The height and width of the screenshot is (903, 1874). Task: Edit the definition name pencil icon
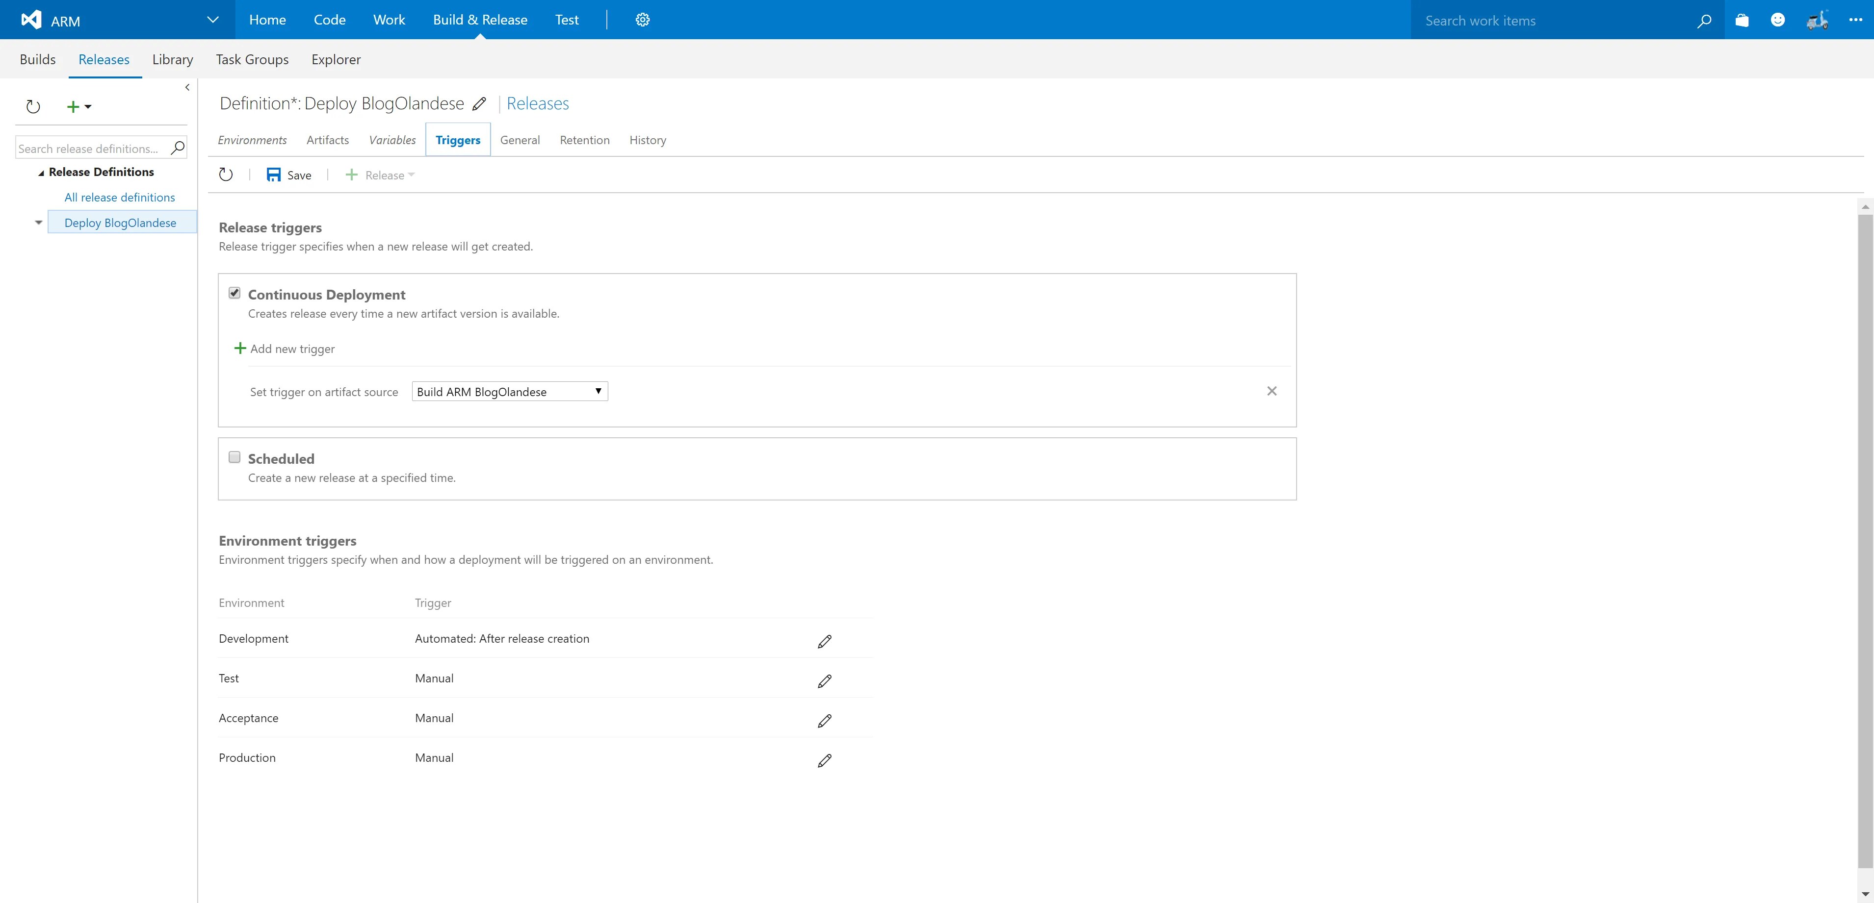coord(479,104)
